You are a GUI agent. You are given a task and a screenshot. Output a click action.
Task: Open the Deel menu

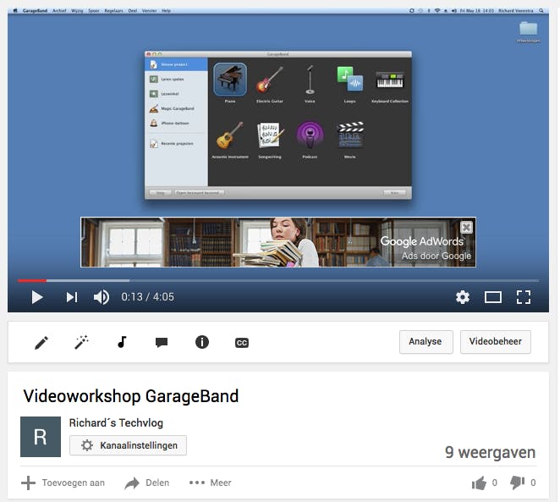click(133, 11)
